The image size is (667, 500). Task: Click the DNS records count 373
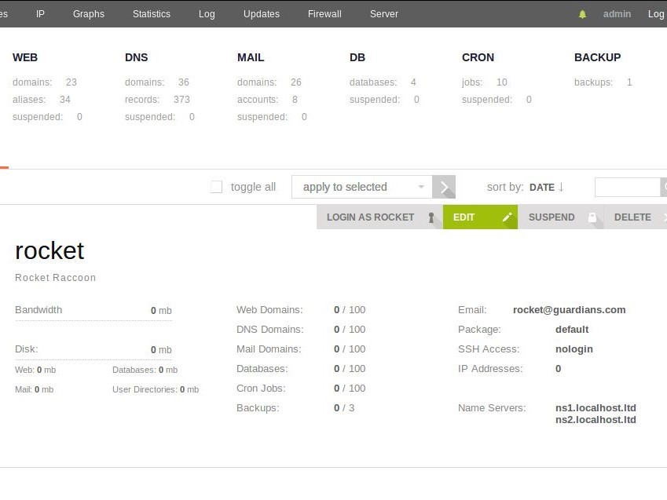[181, 100]
